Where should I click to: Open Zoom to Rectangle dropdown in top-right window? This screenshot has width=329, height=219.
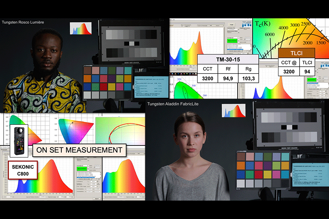point(204,26)
